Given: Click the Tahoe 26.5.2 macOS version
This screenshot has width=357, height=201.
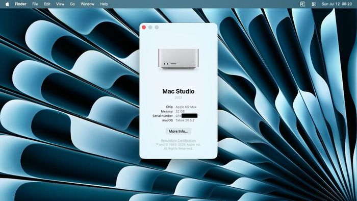Looking at the screenshot, I should click(x=185, y=120).
